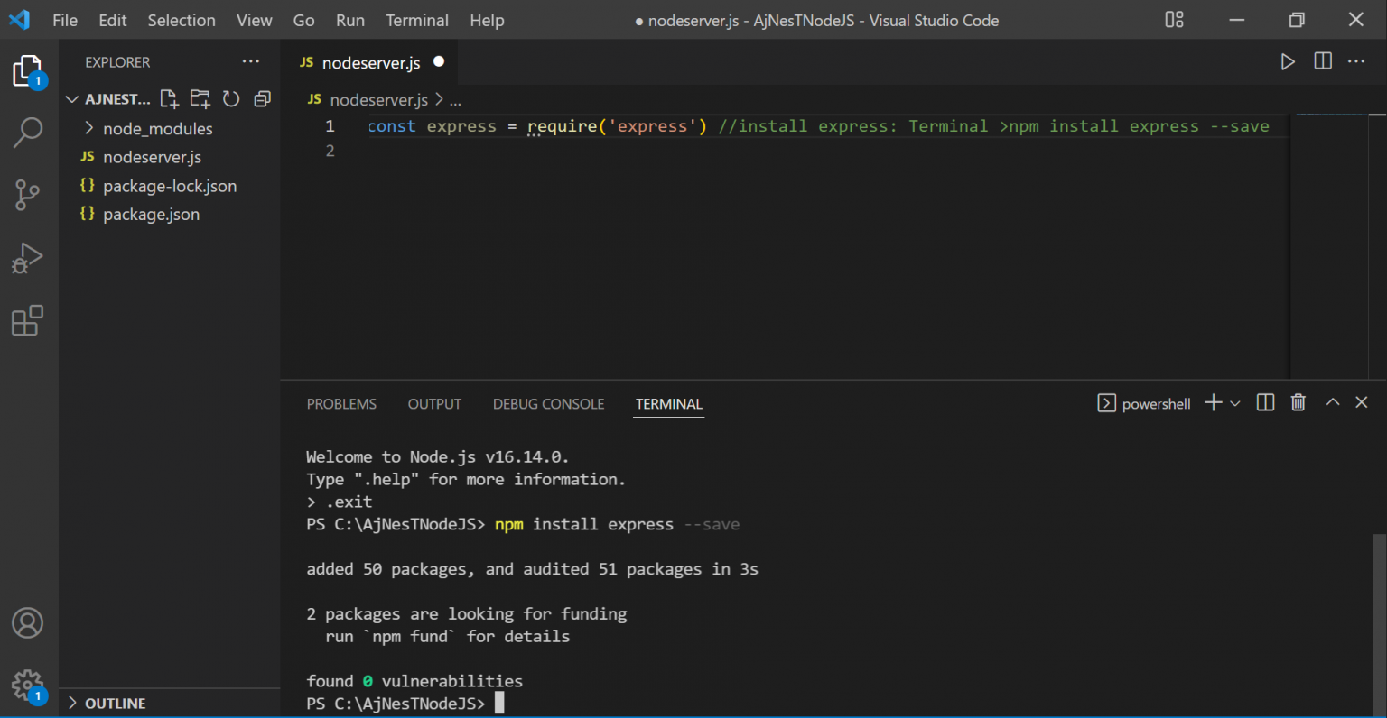Expand the OUTLINE section
The image size is (1387, 718).
[115, 704]
